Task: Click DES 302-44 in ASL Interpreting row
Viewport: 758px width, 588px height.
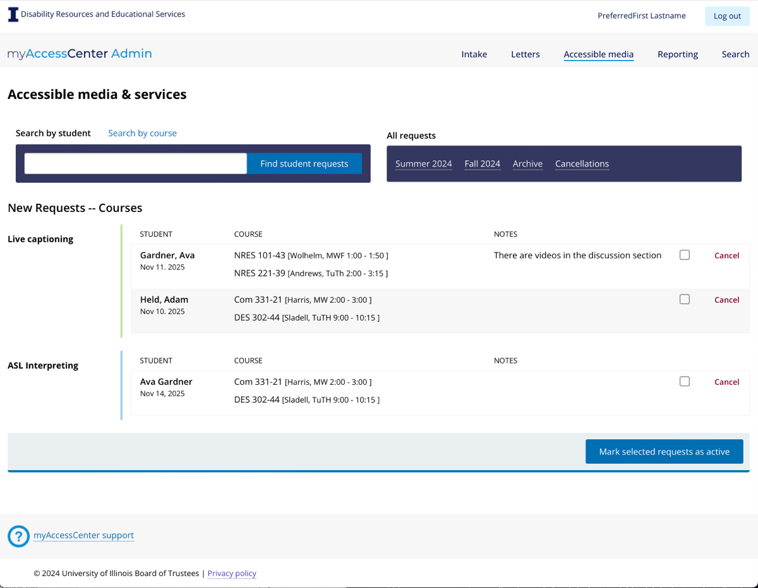Action: 256,399
